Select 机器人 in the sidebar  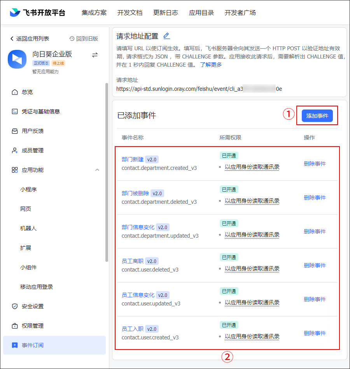pyautogui.click(x=28, y=228)
